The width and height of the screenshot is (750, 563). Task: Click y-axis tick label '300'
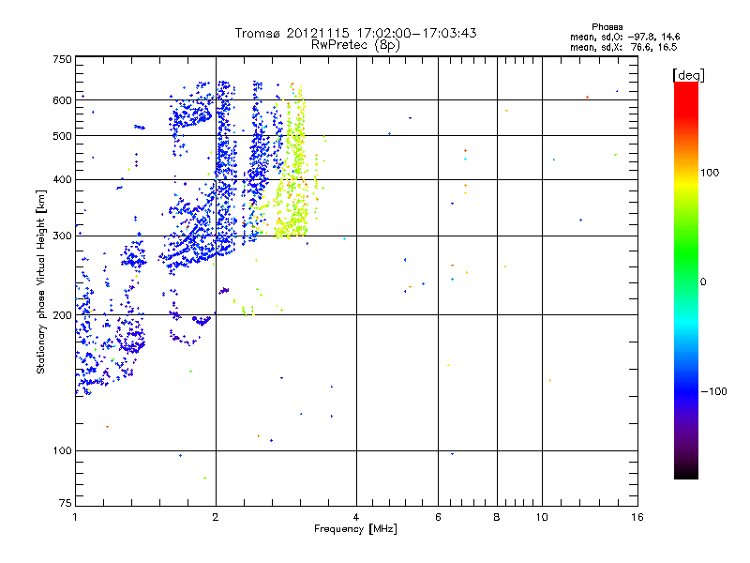point(62,236)
